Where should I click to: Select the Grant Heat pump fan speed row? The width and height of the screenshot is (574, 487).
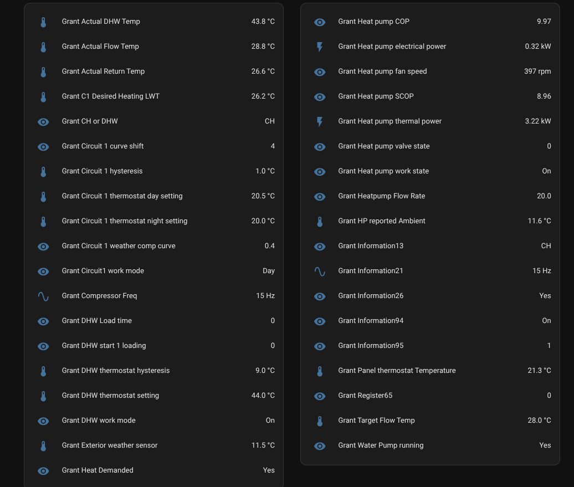point(382,71)
